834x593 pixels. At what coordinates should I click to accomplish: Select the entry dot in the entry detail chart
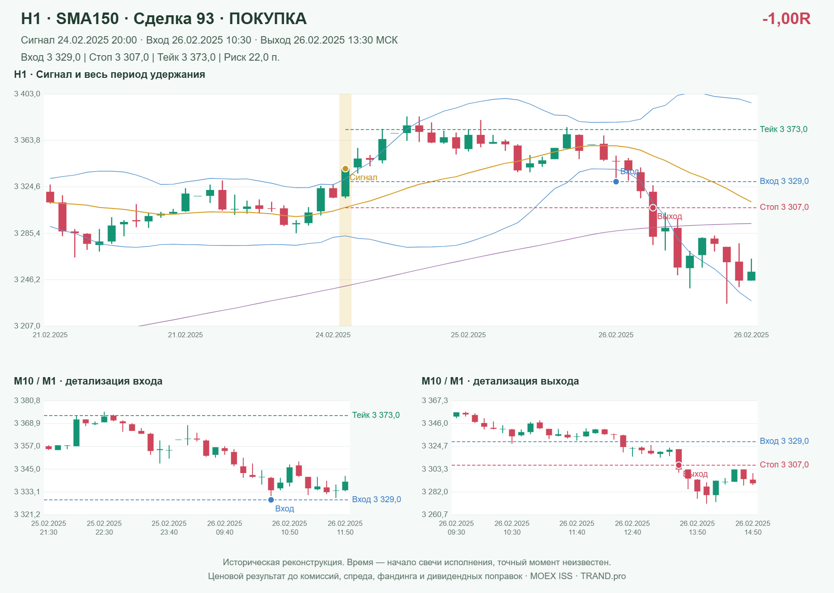[x=271, y=500]
